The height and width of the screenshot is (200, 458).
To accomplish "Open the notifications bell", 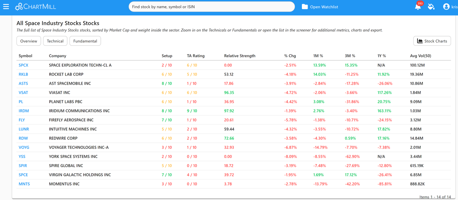I will point(418,7).
